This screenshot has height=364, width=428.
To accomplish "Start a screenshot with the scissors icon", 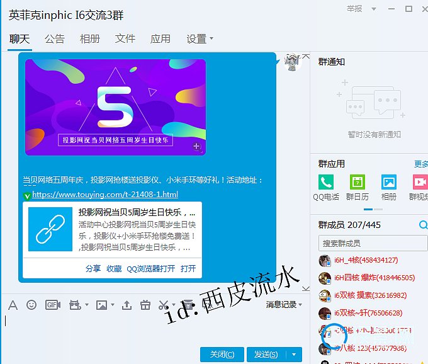I will click(163, 305).
